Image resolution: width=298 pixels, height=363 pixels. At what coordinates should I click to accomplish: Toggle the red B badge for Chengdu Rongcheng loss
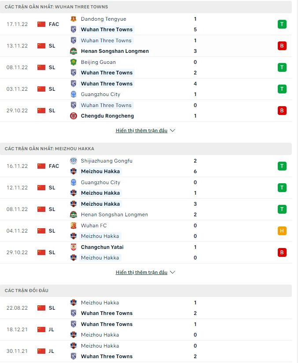[282, 111]
